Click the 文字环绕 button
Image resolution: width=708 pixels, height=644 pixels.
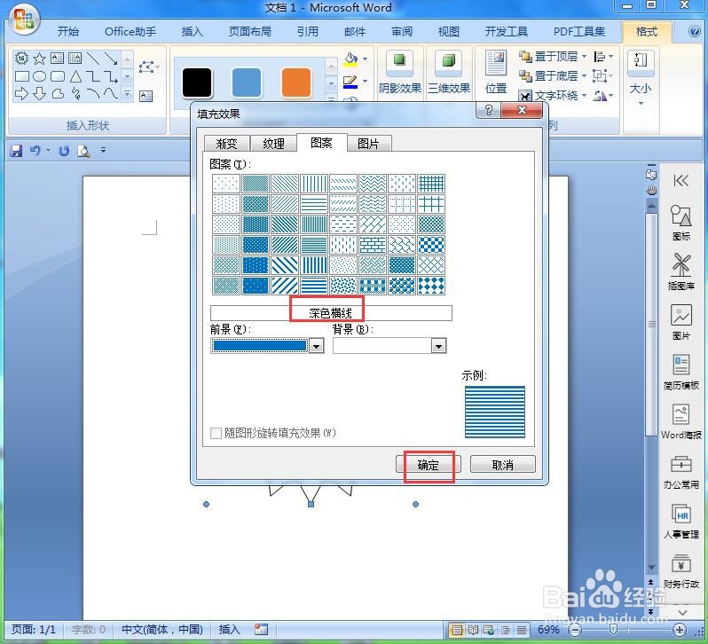tap(548, 95)
